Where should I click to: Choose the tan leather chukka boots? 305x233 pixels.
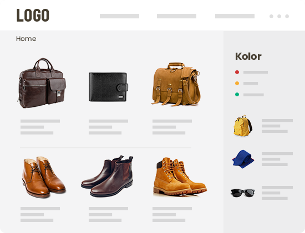44,177
